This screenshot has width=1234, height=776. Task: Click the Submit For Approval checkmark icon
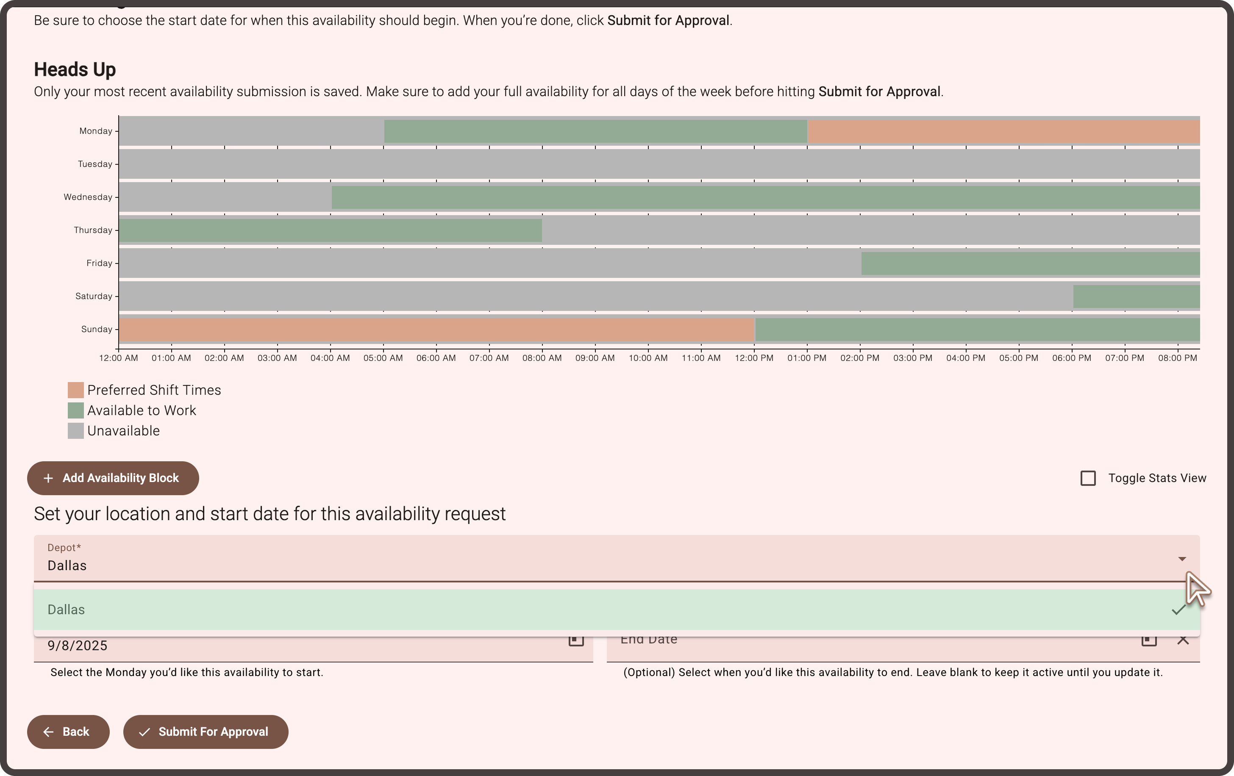click(x=145, y=732)
